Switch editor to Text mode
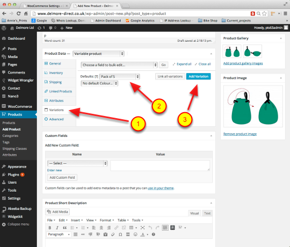The image size is (290, 247). pos(207,213)
